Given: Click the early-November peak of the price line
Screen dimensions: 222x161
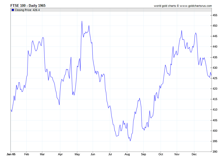Looking at the screenshot, I should pos(182,31).
